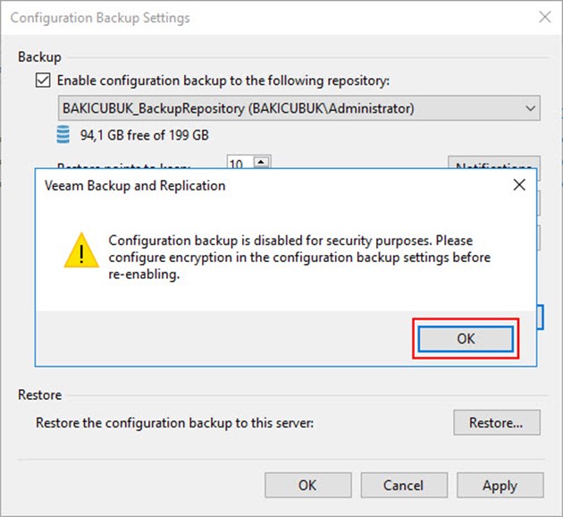Cancel the configuration backup settings
Image resolution: width=563 pixels, height=517 pixels.
pyautogui.click(x=404, y=486)
